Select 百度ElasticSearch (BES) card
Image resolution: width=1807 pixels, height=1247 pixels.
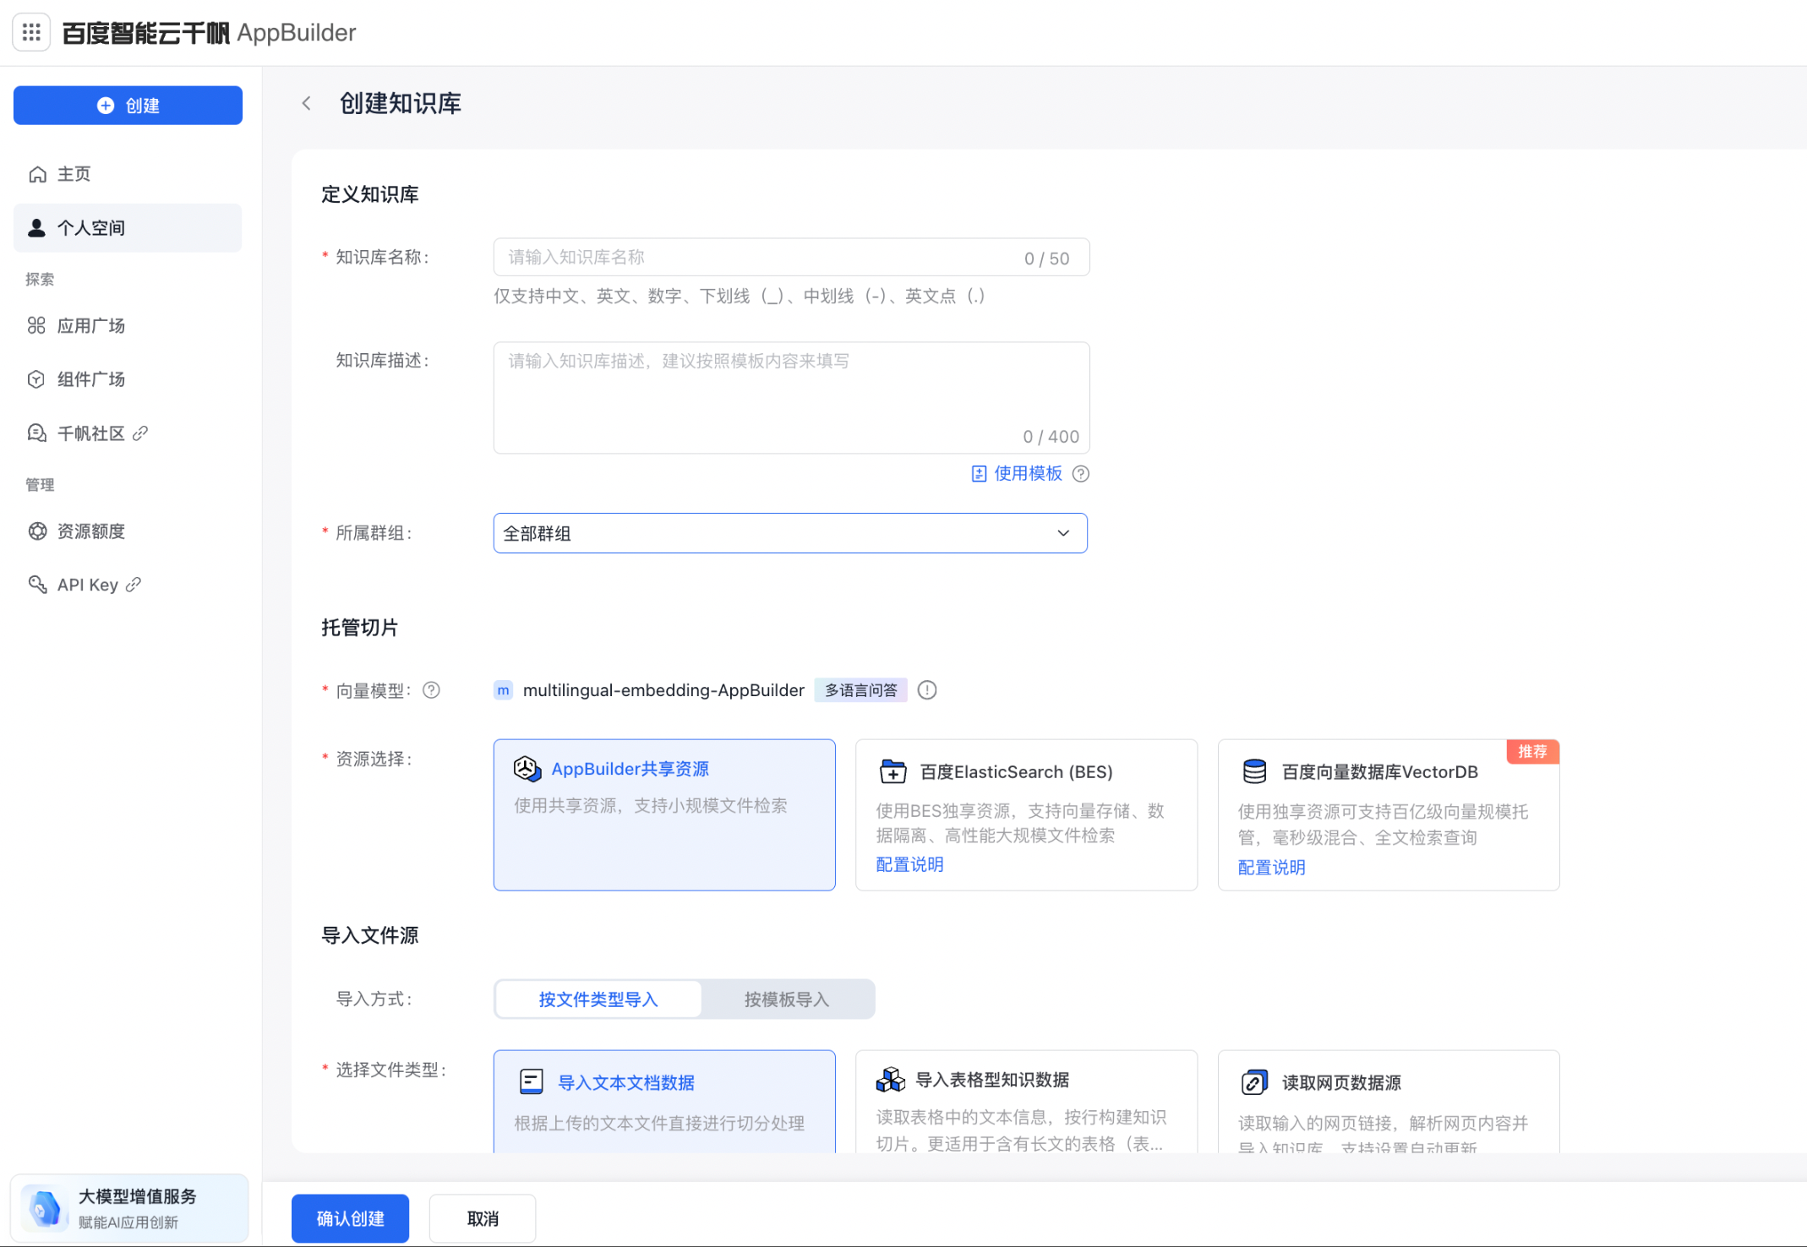coord(1026,815)
